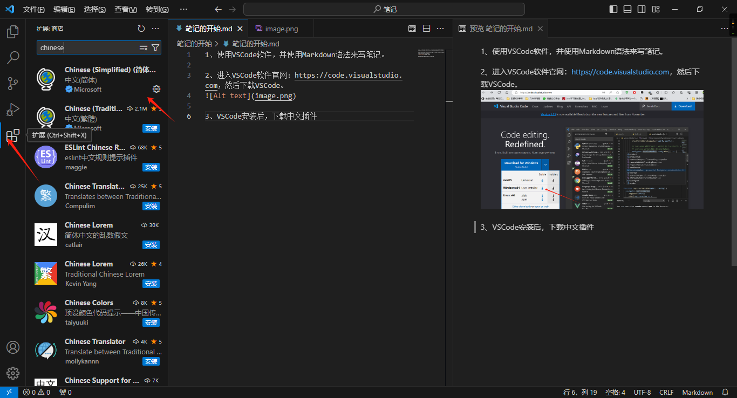Change end of line sequence CRLF
This screenshot has height=398, width=737.
pyautogui.click(x=666, y=393)
